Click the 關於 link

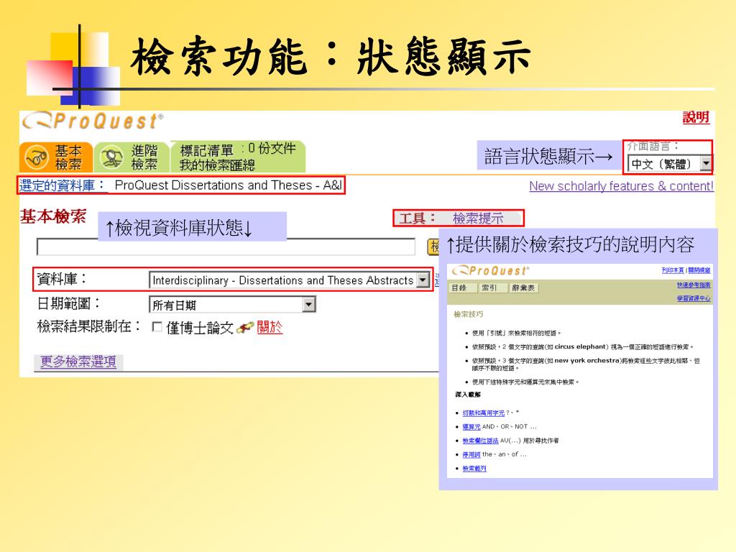coord(270,327)
